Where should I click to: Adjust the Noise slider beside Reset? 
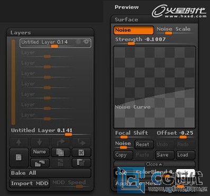(x=123, y=145)
